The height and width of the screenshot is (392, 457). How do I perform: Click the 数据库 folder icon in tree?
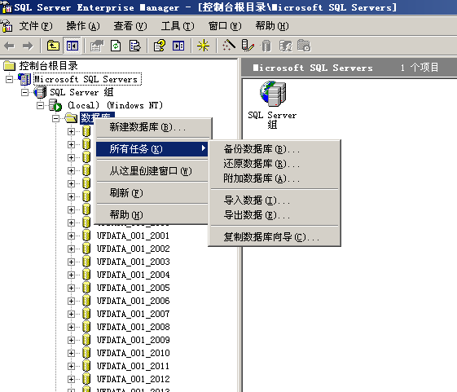[72, 118]
